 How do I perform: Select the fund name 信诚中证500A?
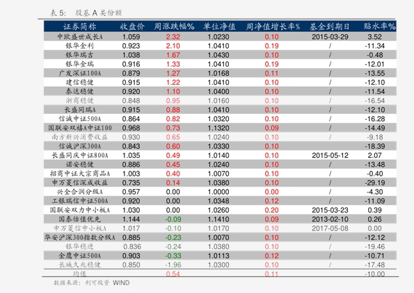coord(79,118)
